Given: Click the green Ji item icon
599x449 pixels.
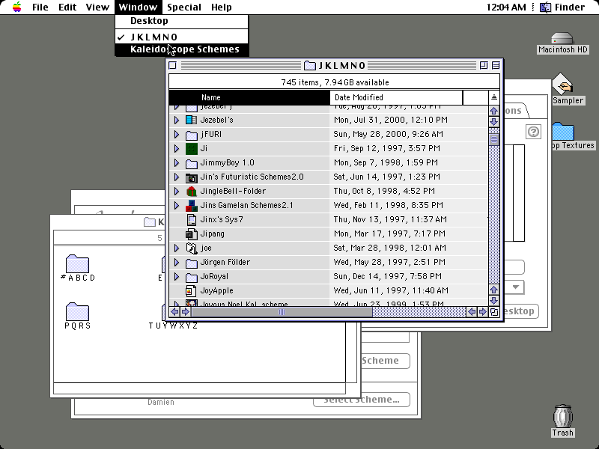Looking at the screenshot, I should 191,148.
